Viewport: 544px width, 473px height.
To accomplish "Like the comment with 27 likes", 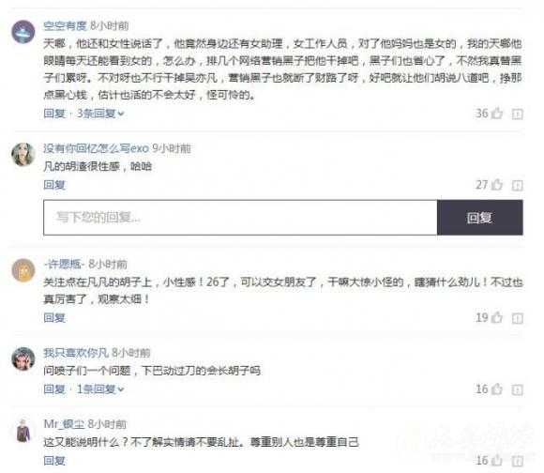I will 497,184.
